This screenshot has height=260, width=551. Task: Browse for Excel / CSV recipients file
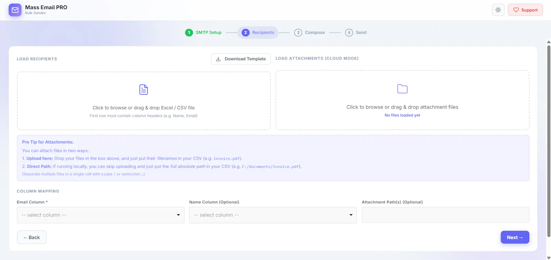click(x=144, y=101)
